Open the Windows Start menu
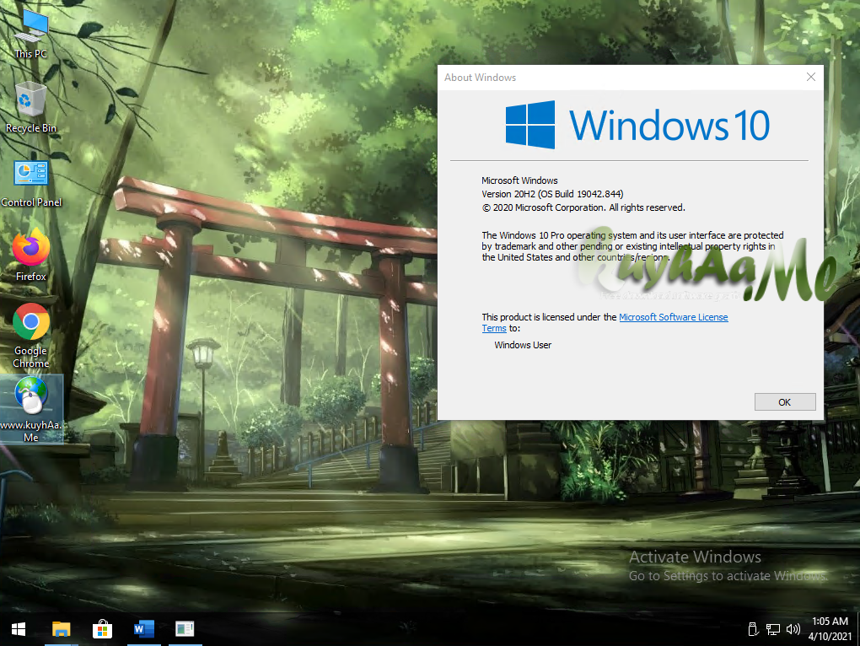Screen dimensions: 860x646 coord(19,629)
